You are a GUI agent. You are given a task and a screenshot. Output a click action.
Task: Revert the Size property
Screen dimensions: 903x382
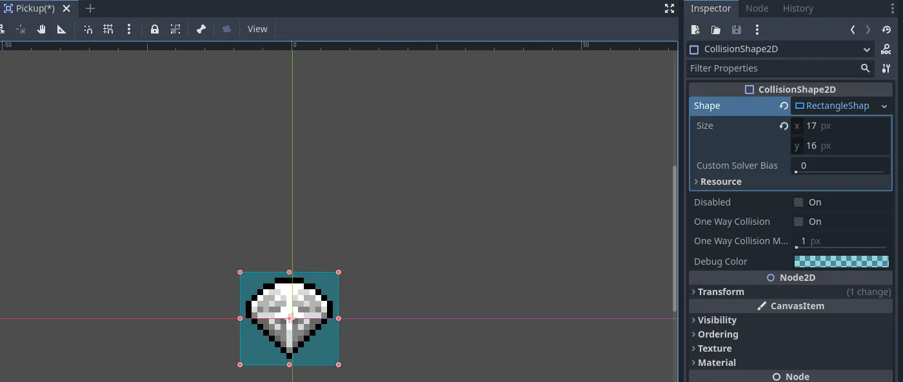(x=784, y=126)
